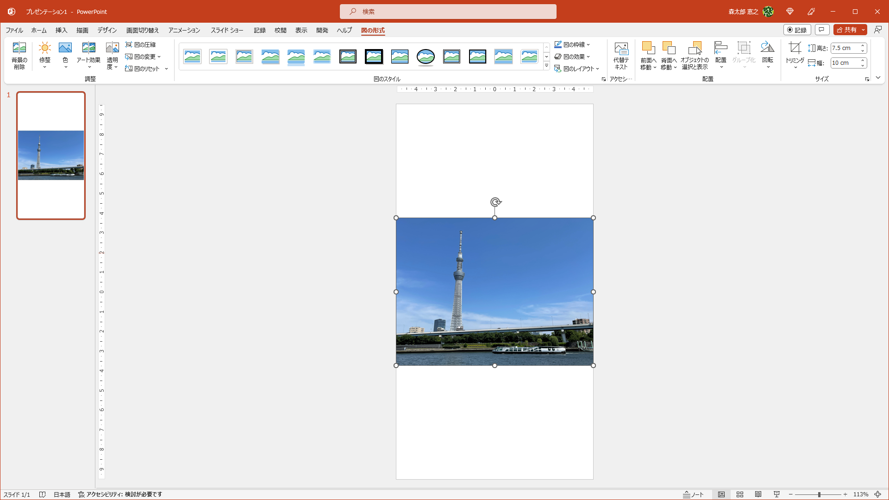
Task: Select the slide 1 thumbnail
Action: coord(51,155)
